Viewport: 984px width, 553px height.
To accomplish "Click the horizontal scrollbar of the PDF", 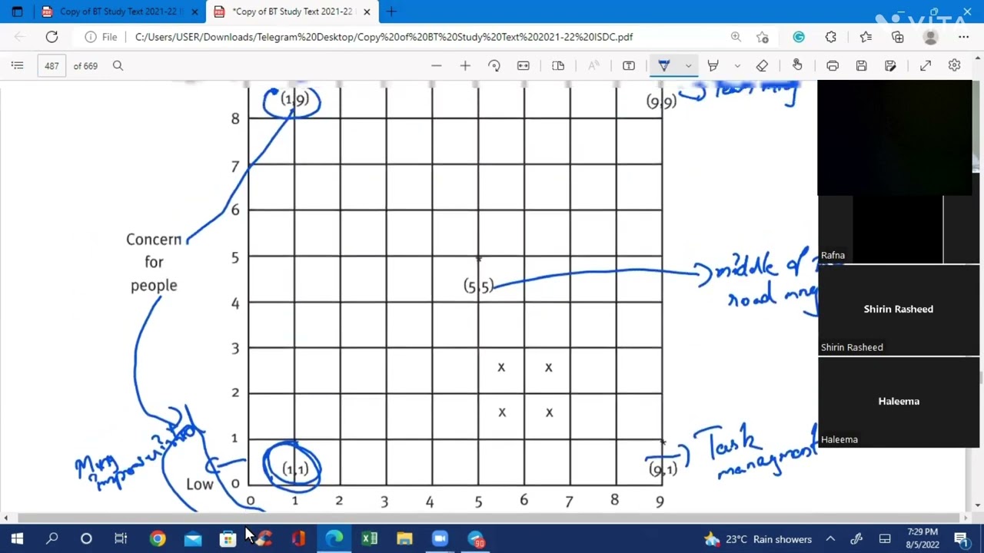I will tap(484, 518).
